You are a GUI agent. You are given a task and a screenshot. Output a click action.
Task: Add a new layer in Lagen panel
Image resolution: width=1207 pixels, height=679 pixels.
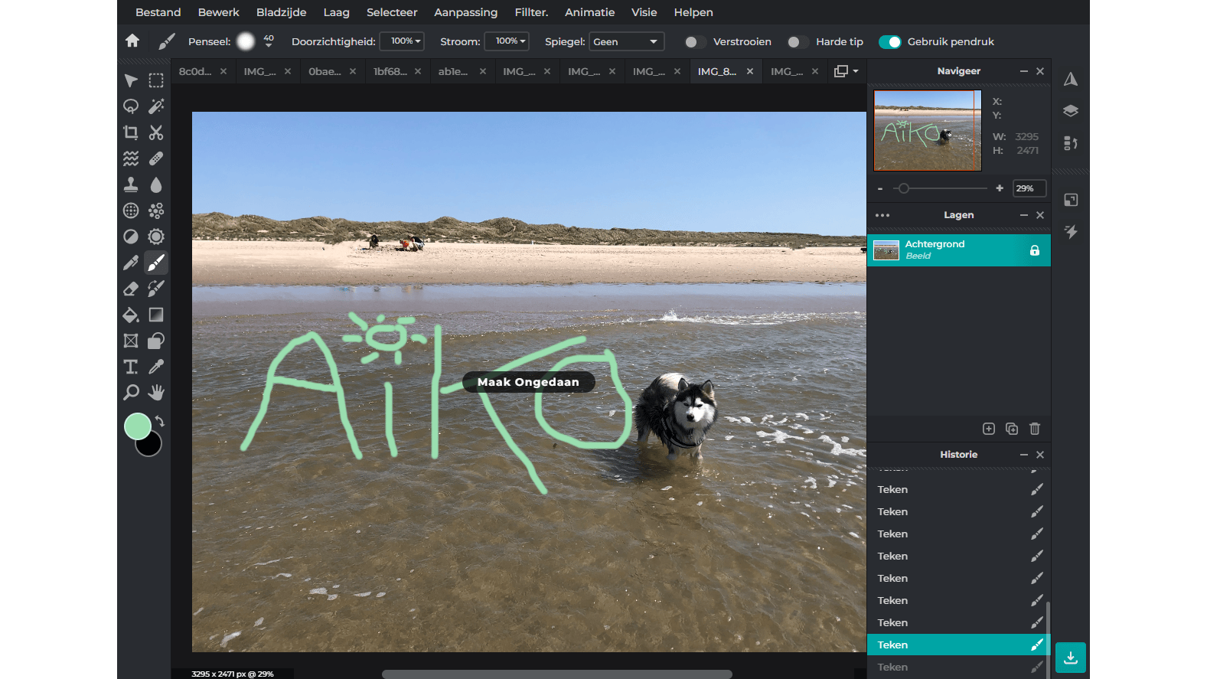coord(989,429)
